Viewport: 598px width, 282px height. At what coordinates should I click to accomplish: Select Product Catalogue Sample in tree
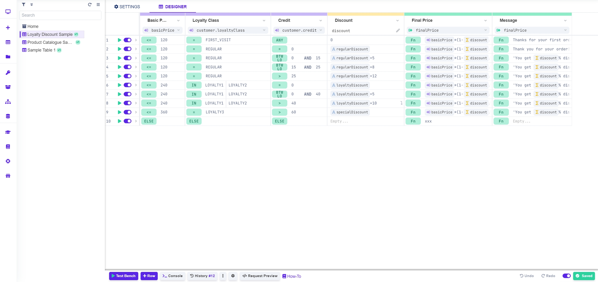(x=50, y=42)
